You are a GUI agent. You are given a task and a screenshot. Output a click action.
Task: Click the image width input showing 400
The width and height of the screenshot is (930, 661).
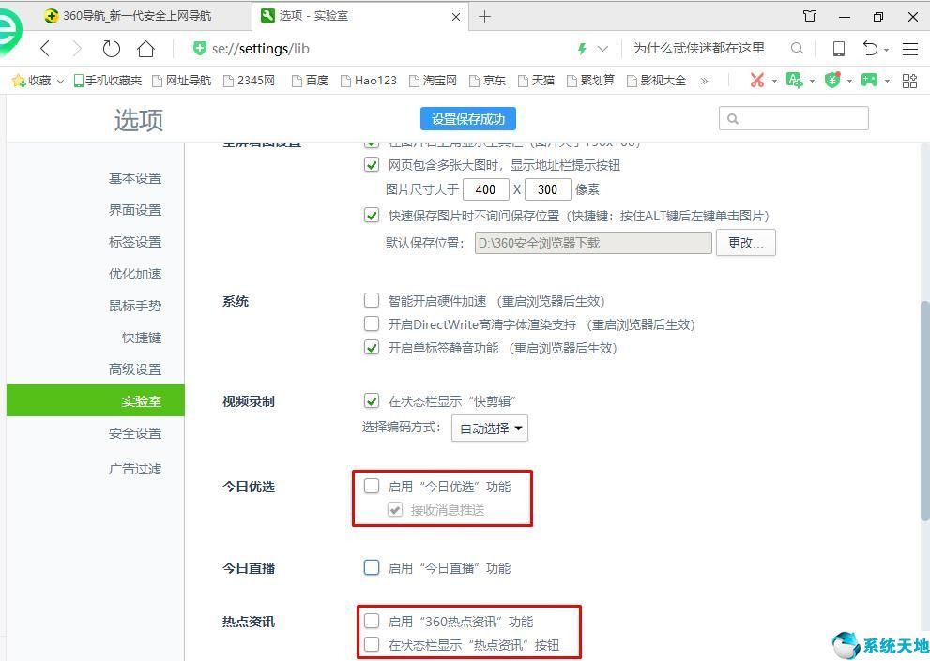pyautogui.click(x=486, y=189)
